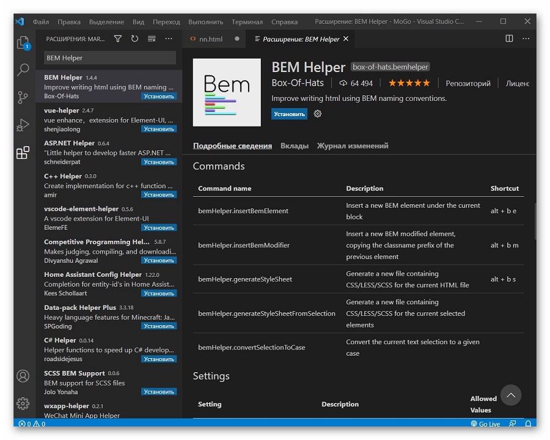Image resolution: width=550 pixels, height=440 pixels.
Task: Filter extensions with the funnel icon
Action: click(x=118, y=38)
